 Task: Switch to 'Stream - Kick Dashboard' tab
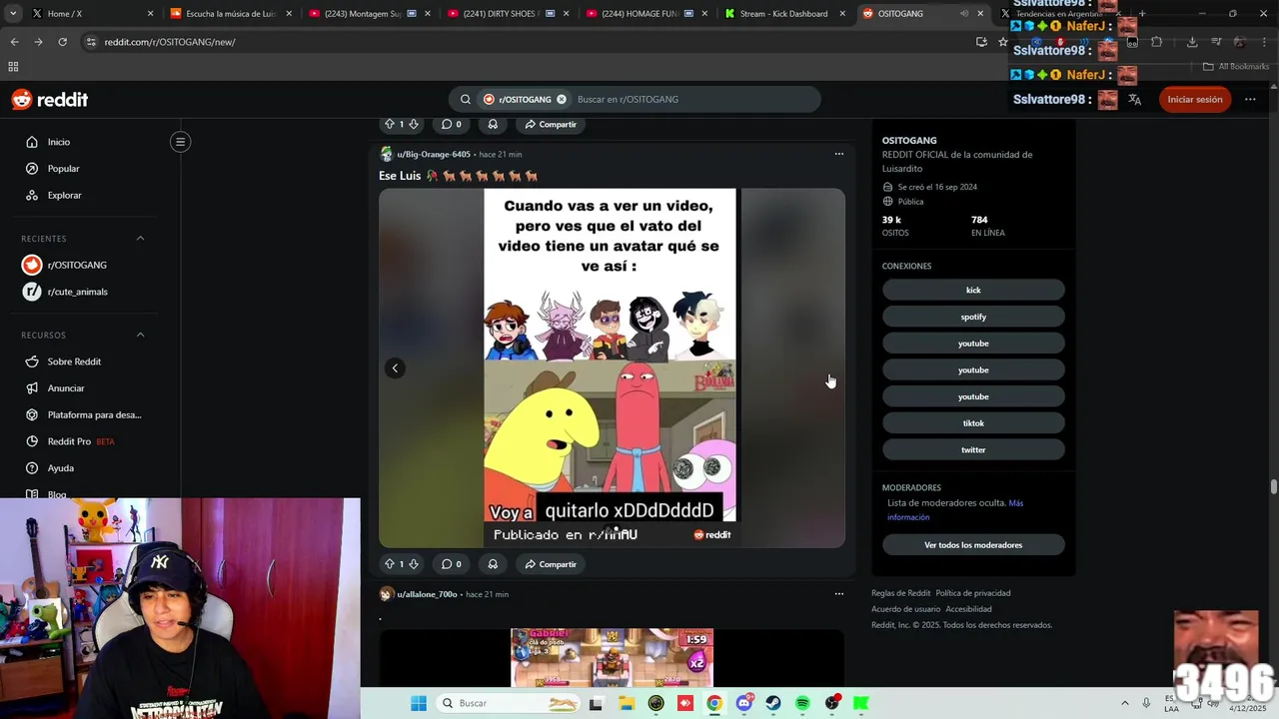tap(784, 14)
